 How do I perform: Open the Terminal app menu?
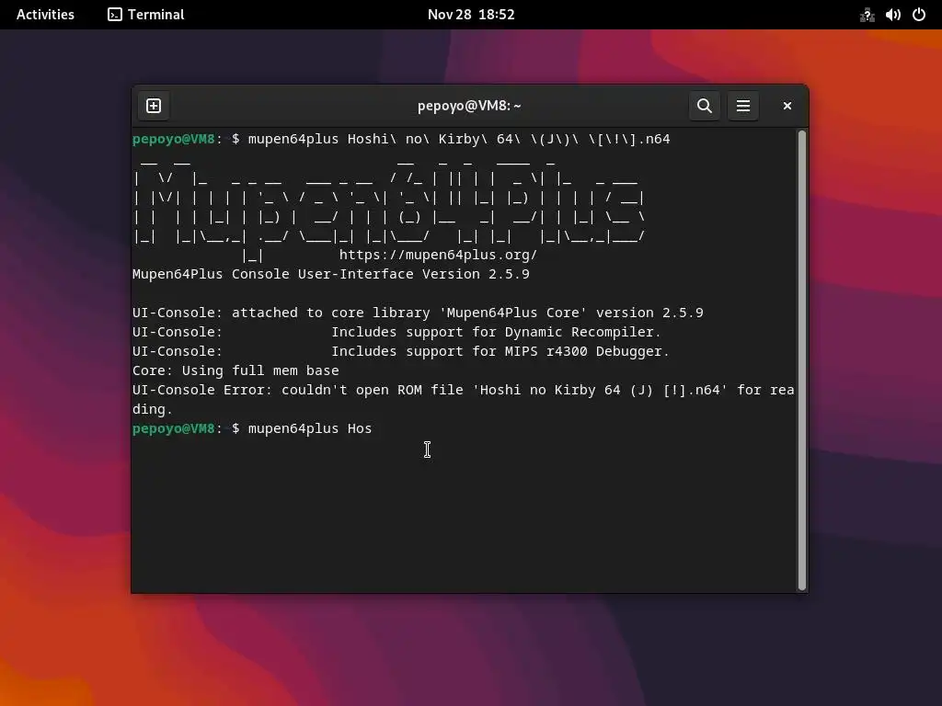click(x=146, y=15)
